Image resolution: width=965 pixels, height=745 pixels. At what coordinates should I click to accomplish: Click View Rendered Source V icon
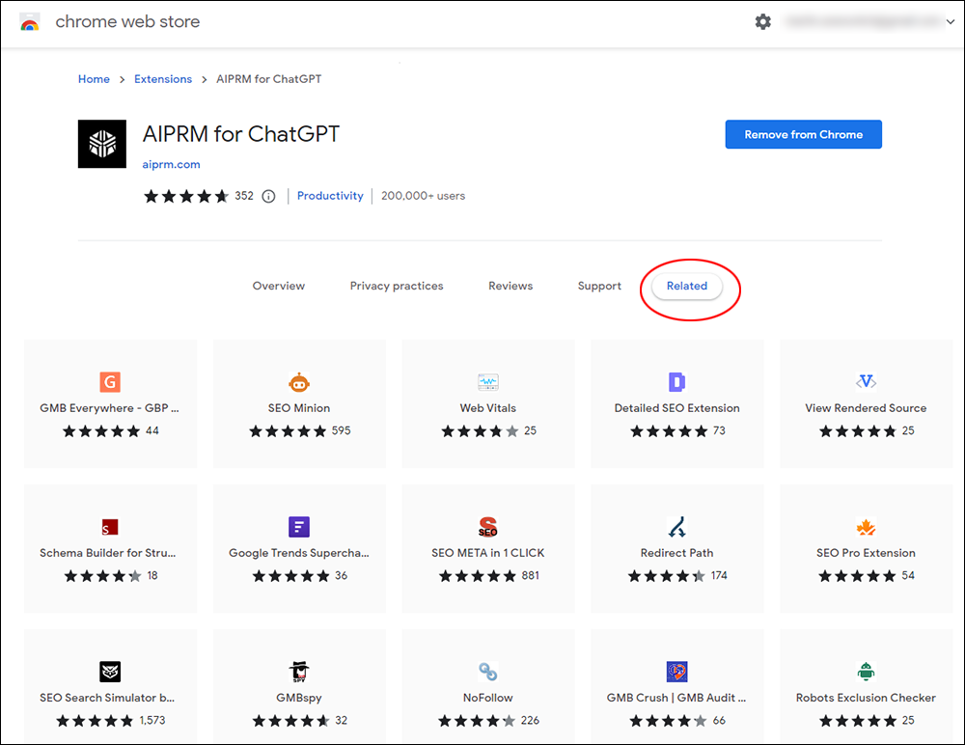click(x=866, y=382)
